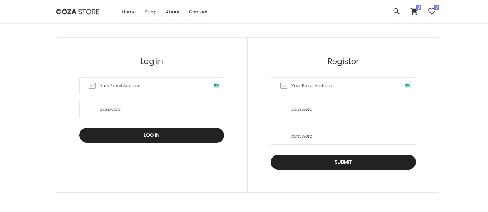Click the wishlist count badge

(436, 7)
